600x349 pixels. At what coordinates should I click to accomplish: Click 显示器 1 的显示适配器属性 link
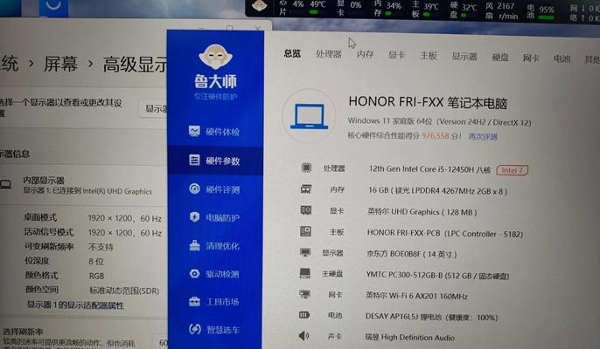click(76, 305)
